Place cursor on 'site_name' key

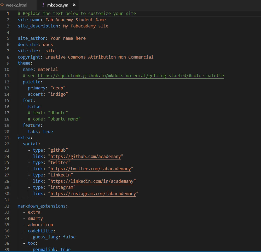pyautogui.click(x=29, y=20)
